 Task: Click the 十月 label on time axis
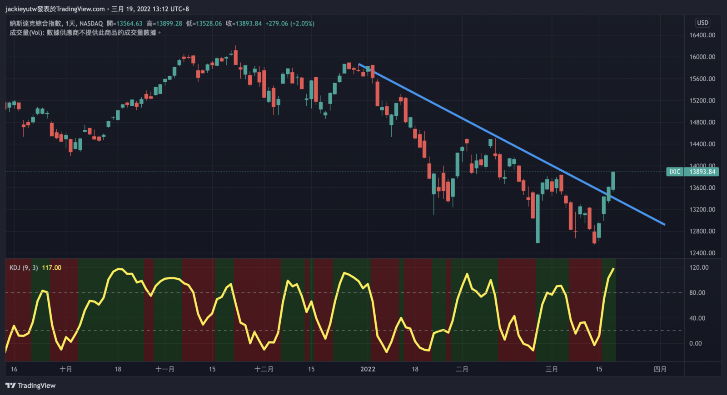(66, 369)
